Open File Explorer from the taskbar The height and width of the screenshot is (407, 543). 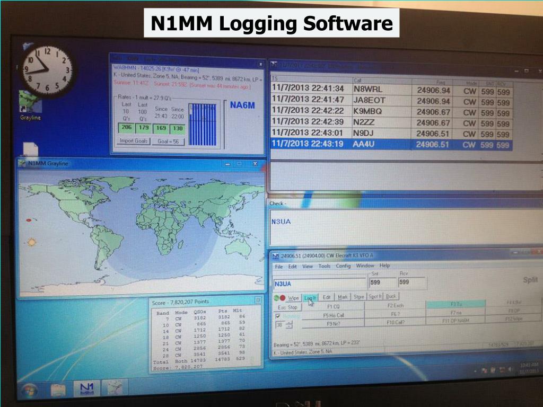coord(58,390)
